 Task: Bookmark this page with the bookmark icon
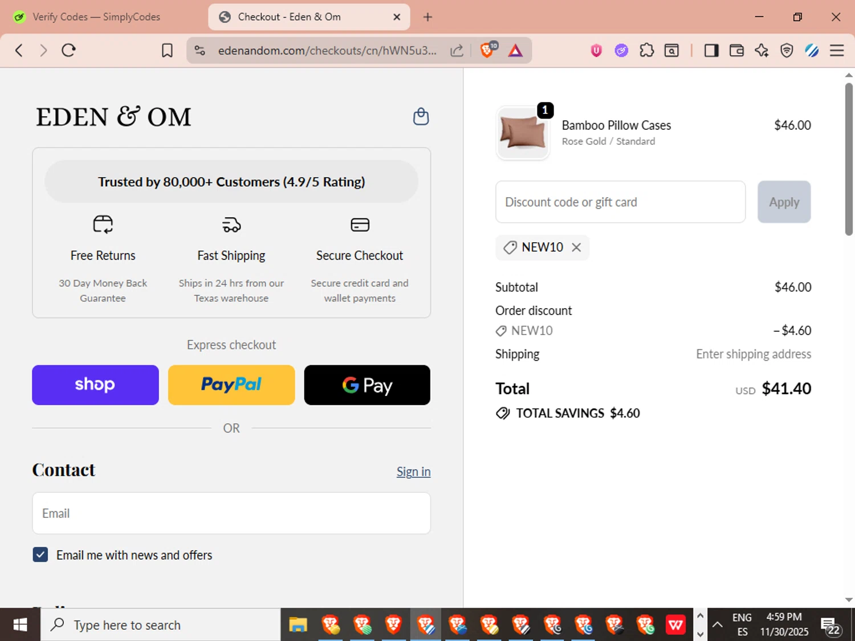click(167, 50)
